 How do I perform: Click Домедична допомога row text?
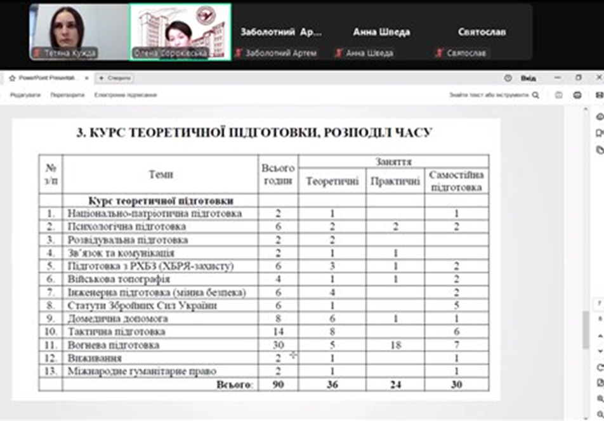click(x=118, y=318)
